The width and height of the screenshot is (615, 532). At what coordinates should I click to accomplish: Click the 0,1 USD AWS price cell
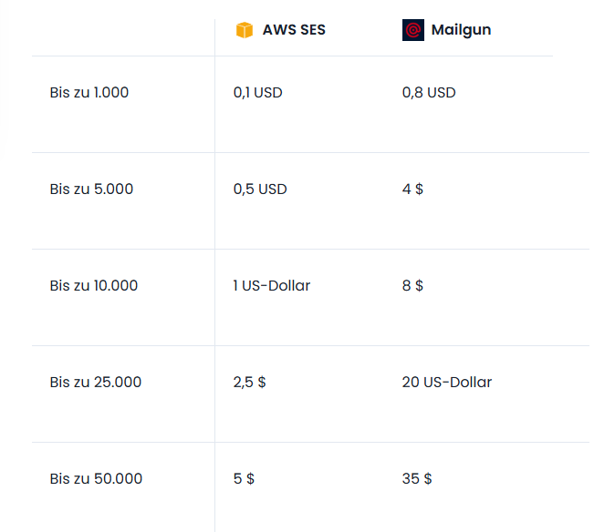click(x=258, y=93)
